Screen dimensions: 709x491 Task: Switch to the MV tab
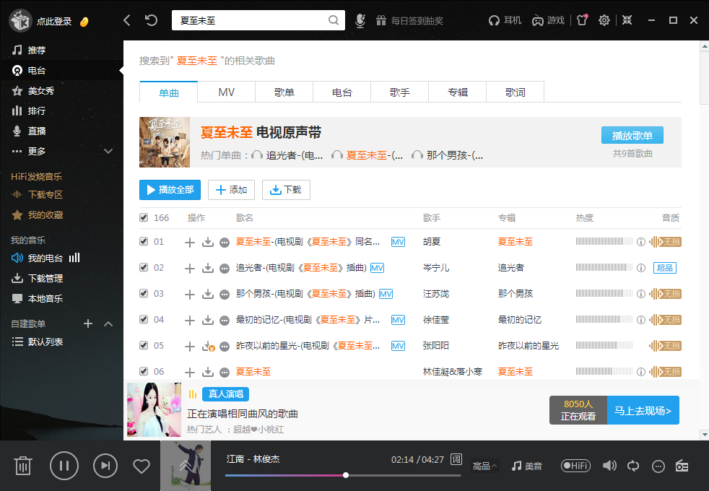tap(226, 92)
